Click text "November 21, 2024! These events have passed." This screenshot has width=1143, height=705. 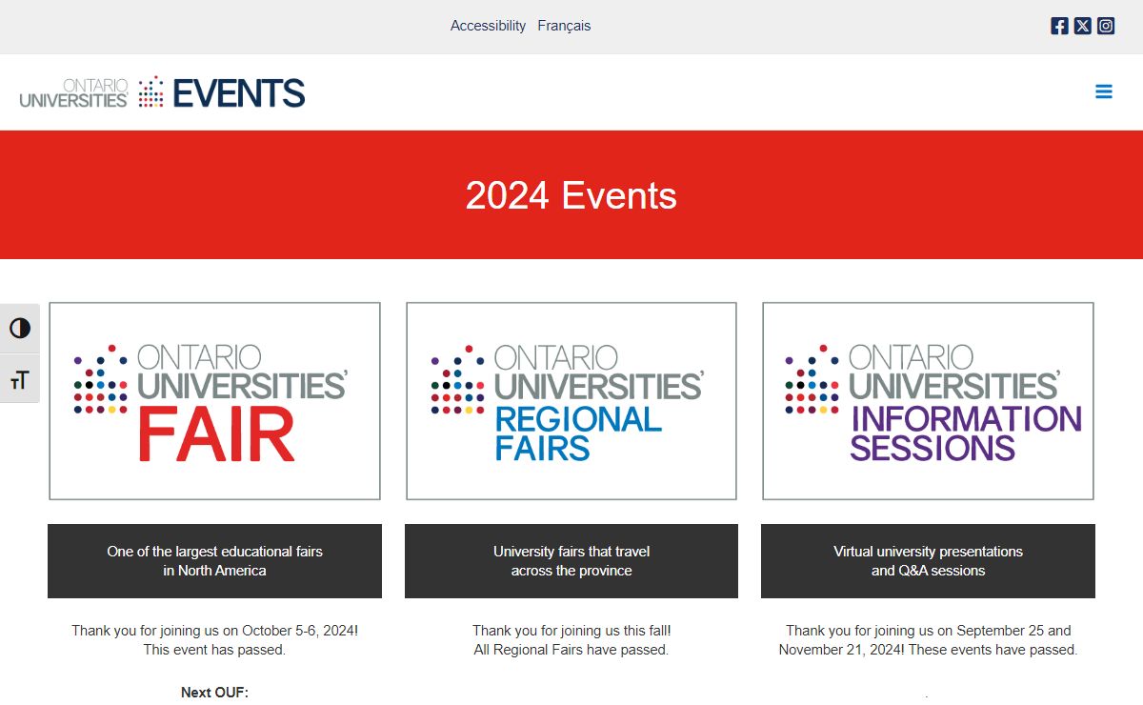pos(928,650)
